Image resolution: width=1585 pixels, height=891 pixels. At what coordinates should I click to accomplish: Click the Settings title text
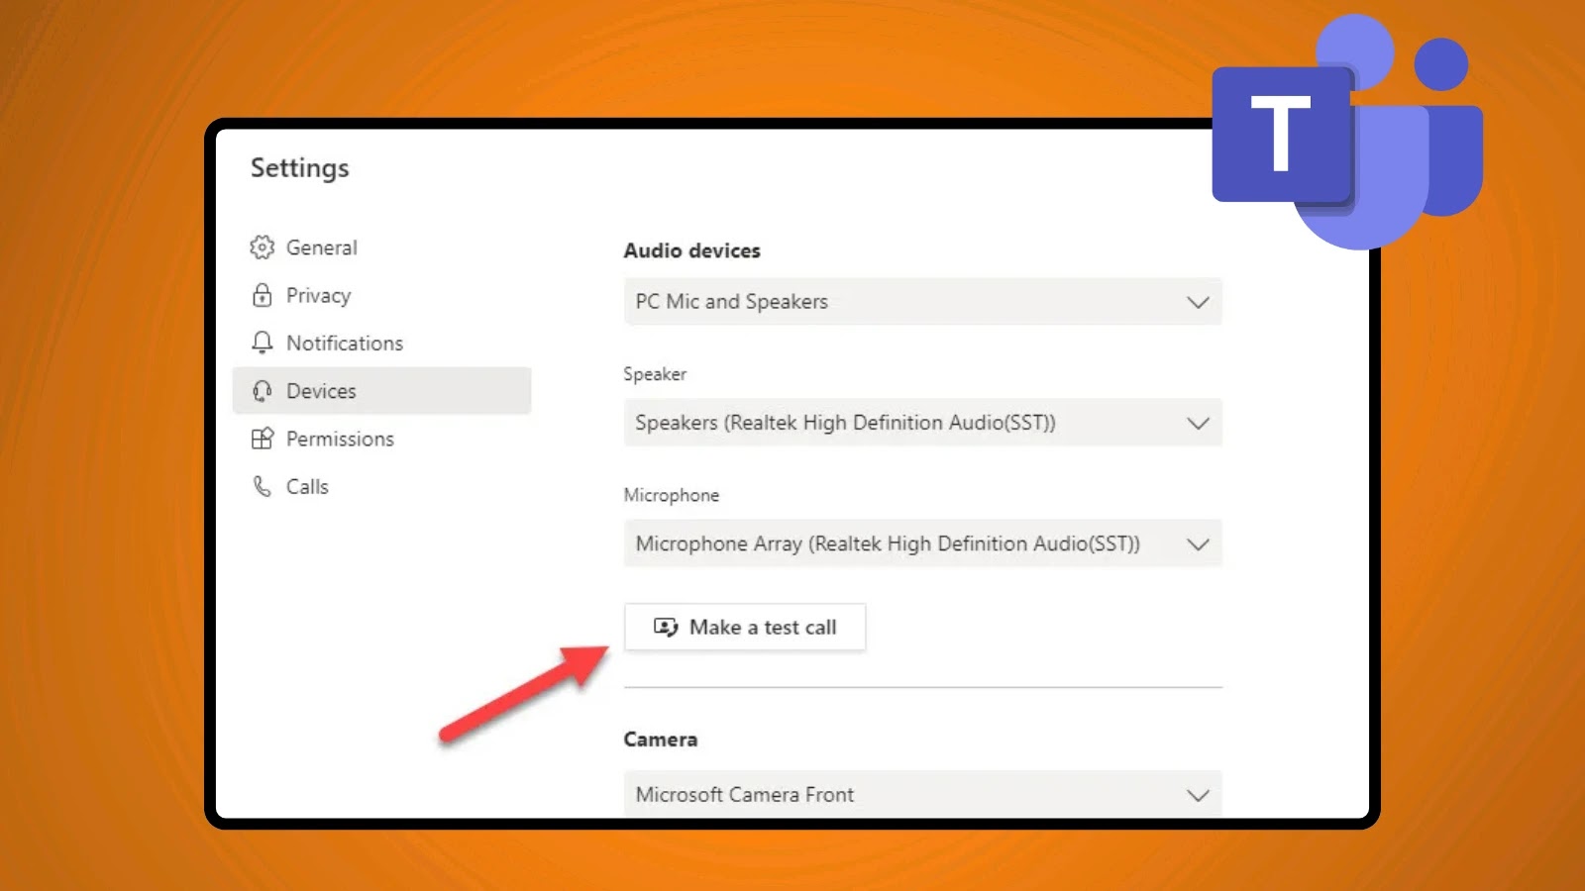pos(300,169)
